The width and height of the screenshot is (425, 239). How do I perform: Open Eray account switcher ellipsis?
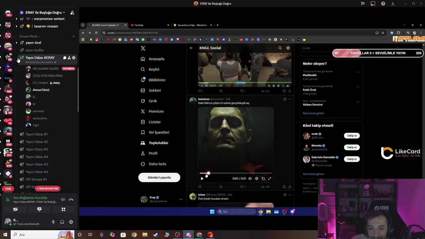click(181, 199)
